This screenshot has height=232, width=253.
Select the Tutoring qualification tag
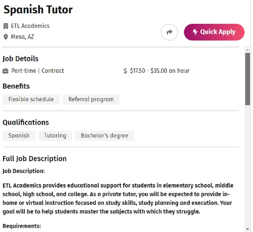coord(55,136)
